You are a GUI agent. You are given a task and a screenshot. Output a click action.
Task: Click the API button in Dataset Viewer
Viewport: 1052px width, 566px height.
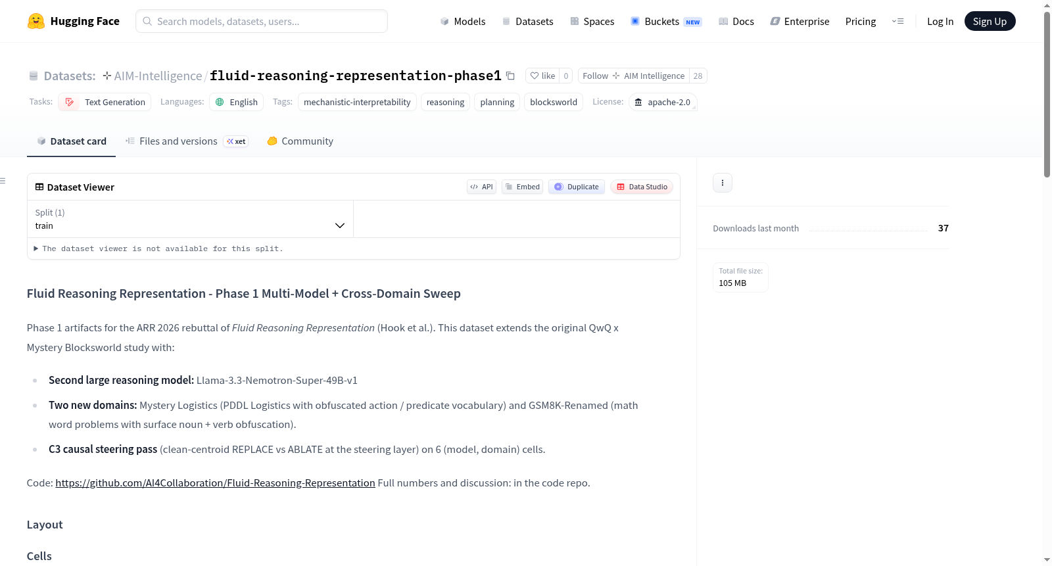pos(481,187)
